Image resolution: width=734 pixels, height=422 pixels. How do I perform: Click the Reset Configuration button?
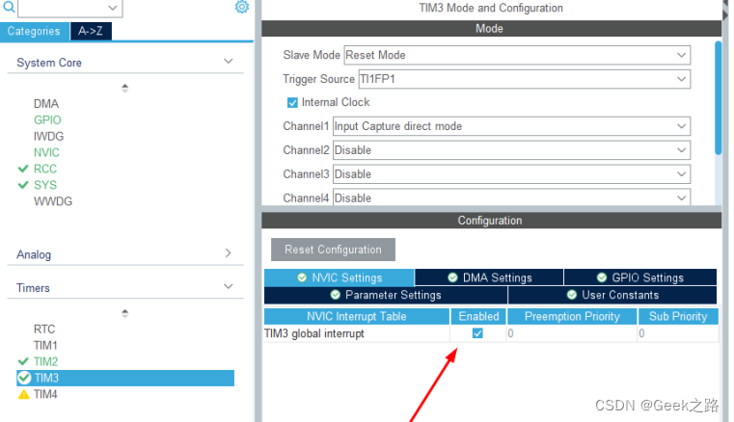[x=333, y=250]
